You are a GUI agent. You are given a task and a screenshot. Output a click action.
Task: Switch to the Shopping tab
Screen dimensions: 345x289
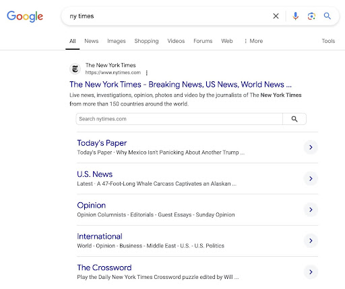pyautogui.click(x=146, y=41)
